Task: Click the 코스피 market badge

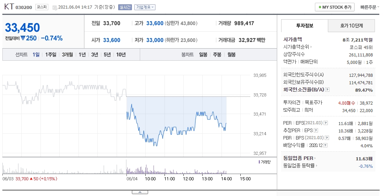Action: click(42, 7)
